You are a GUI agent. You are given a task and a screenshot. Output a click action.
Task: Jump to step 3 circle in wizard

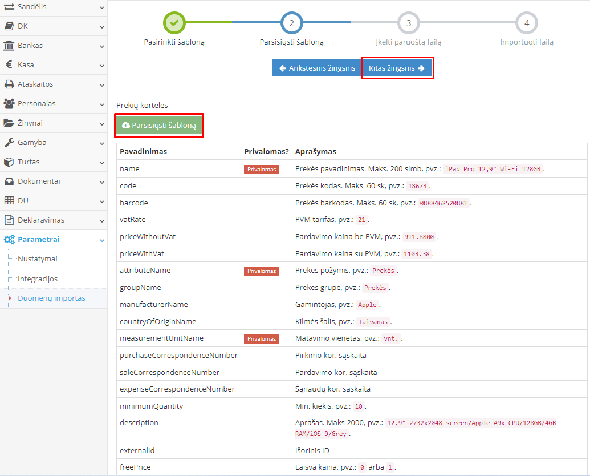(x=409, y=23)
